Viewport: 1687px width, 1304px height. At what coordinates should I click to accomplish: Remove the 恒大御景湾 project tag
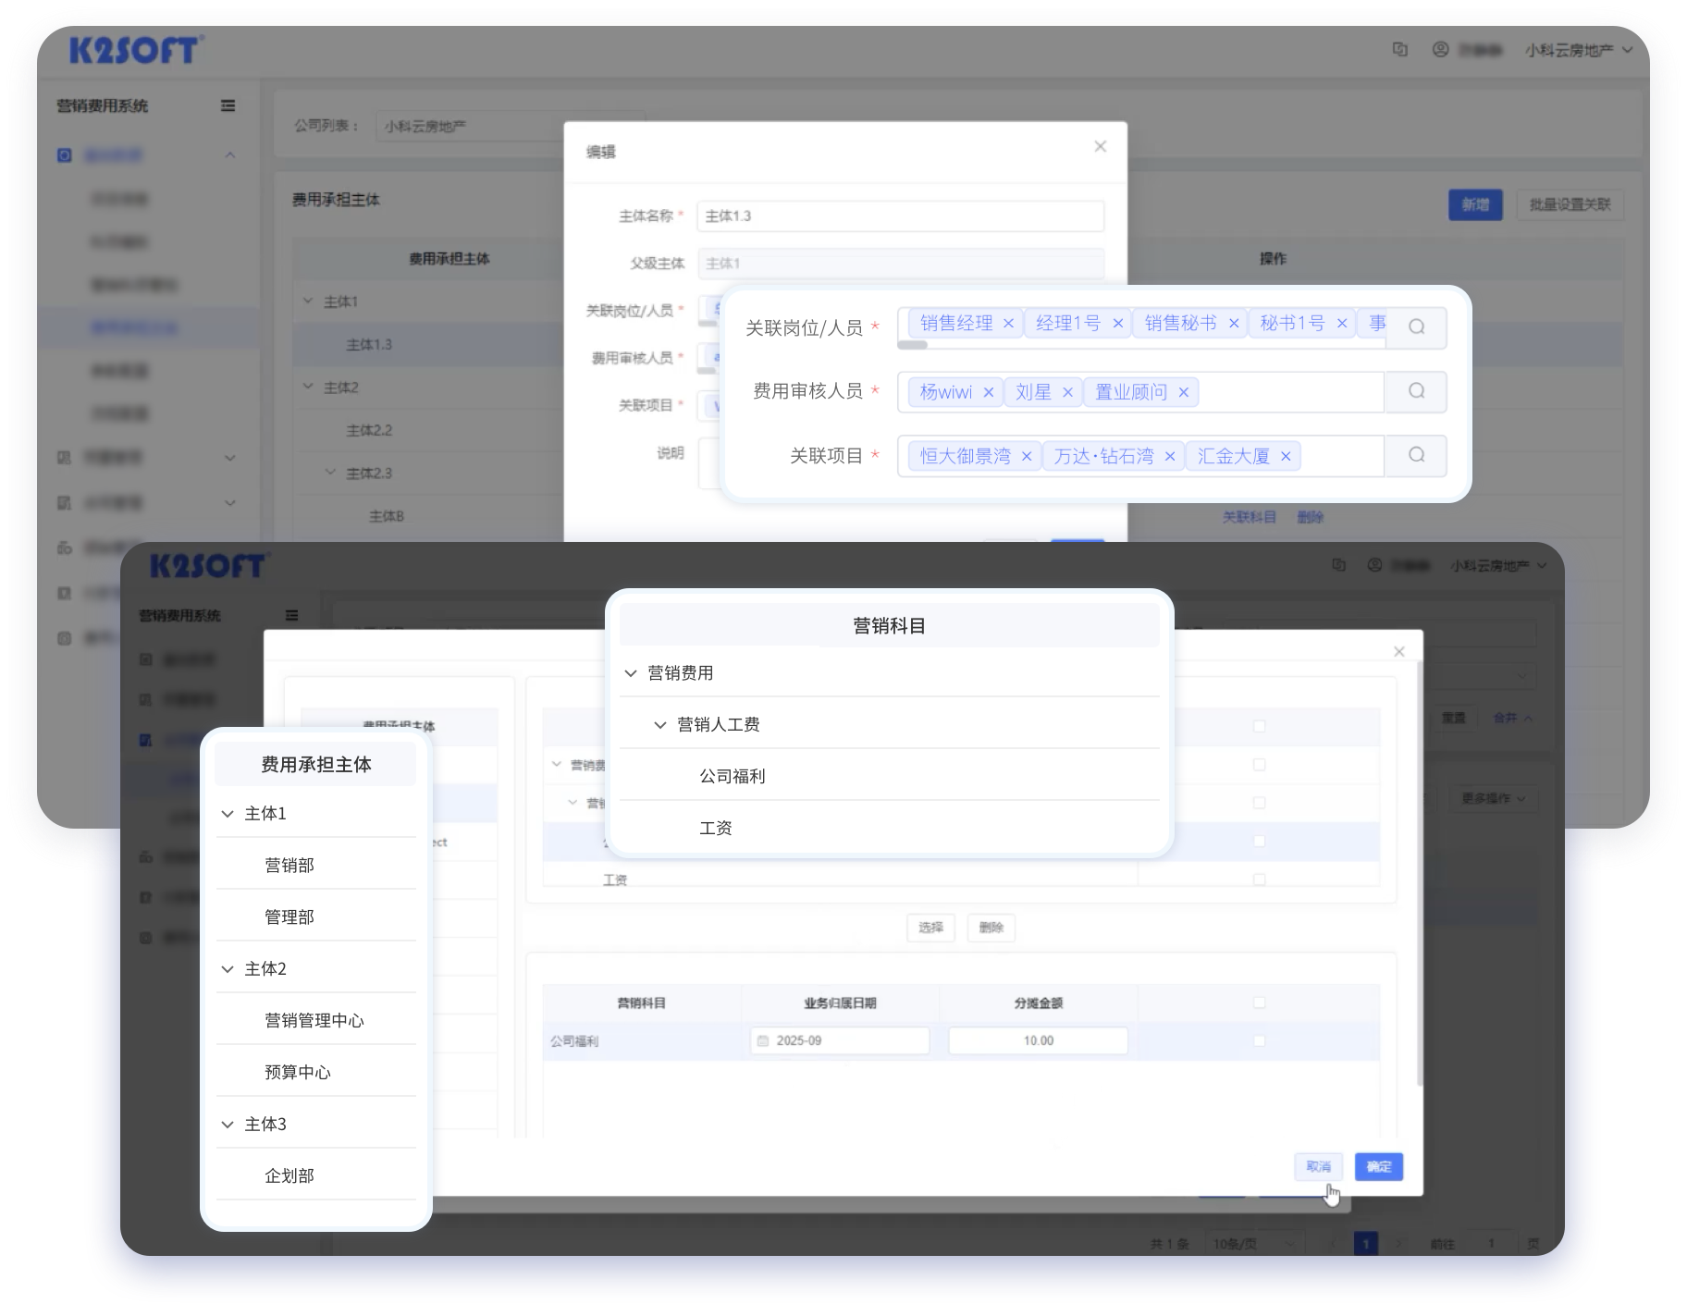(x=1026, y=456)
